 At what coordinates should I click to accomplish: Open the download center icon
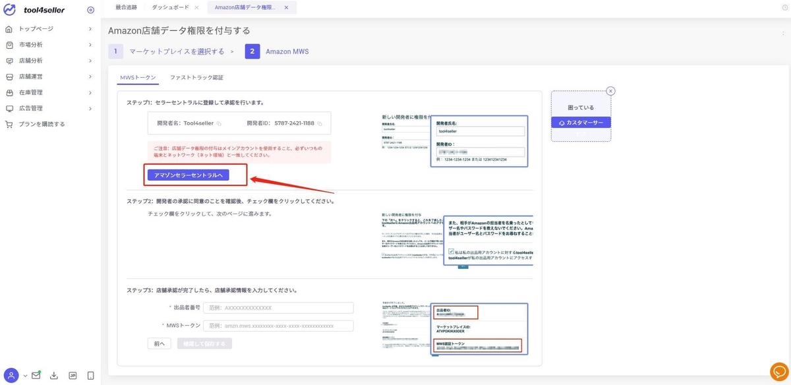coord(54,376)
